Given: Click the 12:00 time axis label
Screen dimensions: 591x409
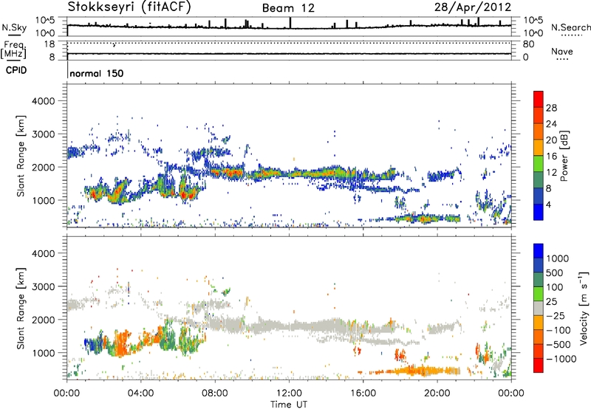Looking at the screenshot, I should [x=289, y=393].
